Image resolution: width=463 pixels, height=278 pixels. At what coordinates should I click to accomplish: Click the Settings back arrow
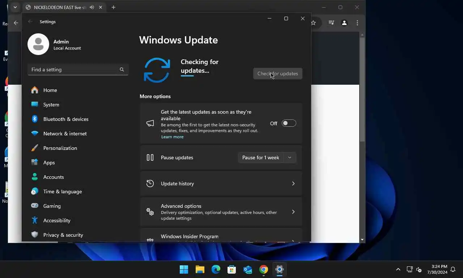click(30, 22)
